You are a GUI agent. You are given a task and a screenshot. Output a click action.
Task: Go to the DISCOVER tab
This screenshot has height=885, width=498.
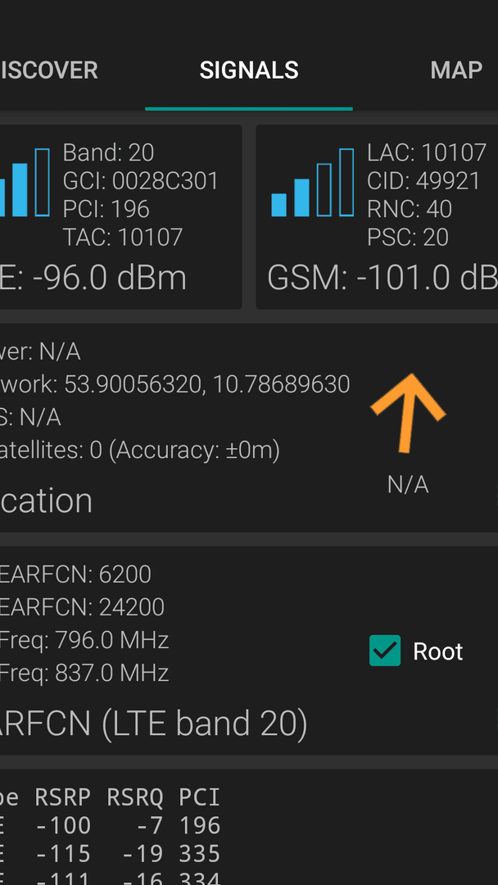pyautogui.click(x=49, y=70)
